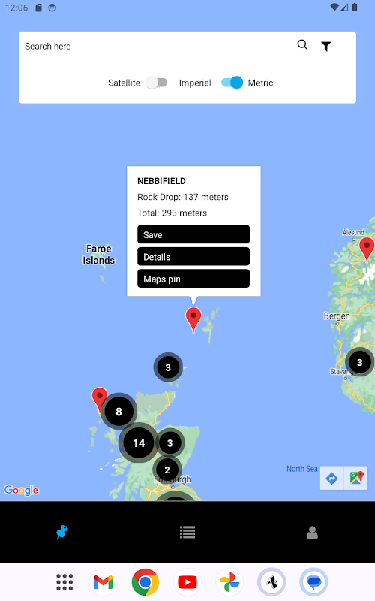Open the climber app dock icon
The image size is (375, 601).
point(271,582)
